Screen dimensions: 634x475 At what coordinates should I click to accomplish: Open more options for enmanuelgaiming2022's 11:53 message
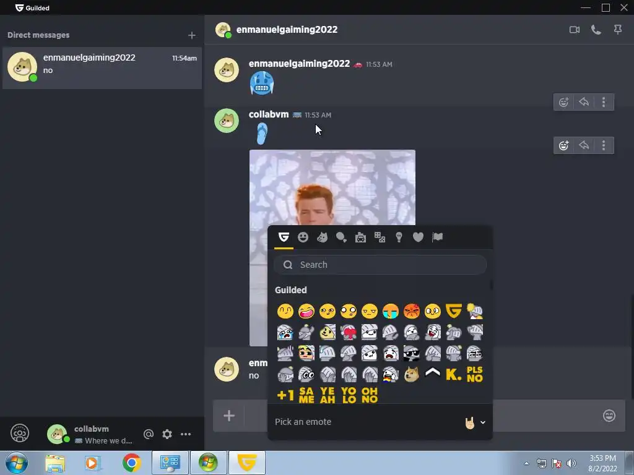click(604, 102)
